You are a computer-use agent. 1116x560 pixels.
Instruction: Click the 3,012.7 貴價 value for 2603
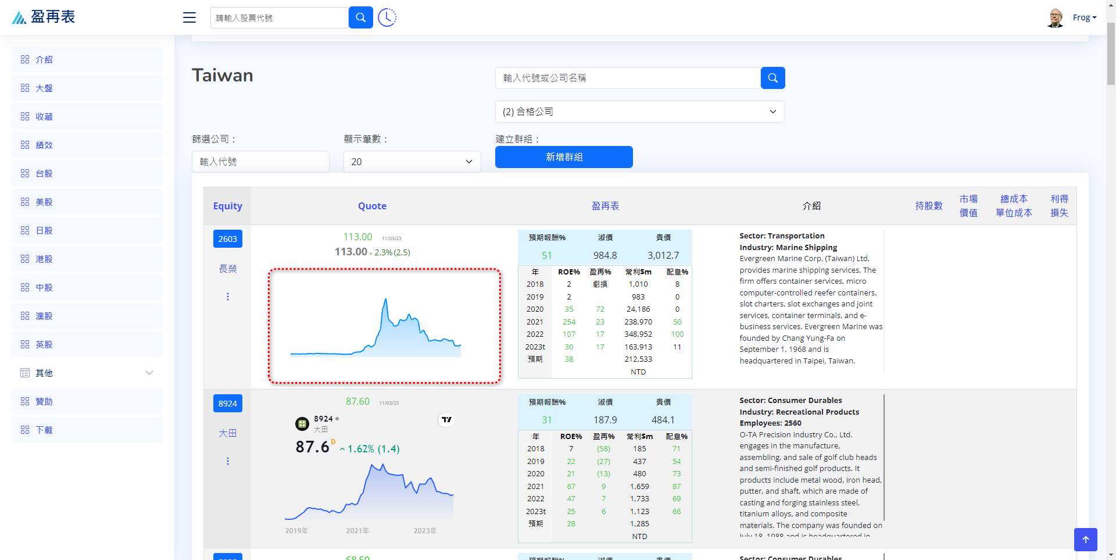point(663,255)
